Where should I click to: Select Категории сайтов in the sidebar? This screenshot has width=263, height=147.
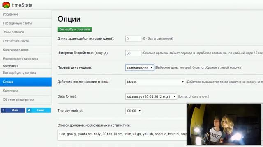26,50
